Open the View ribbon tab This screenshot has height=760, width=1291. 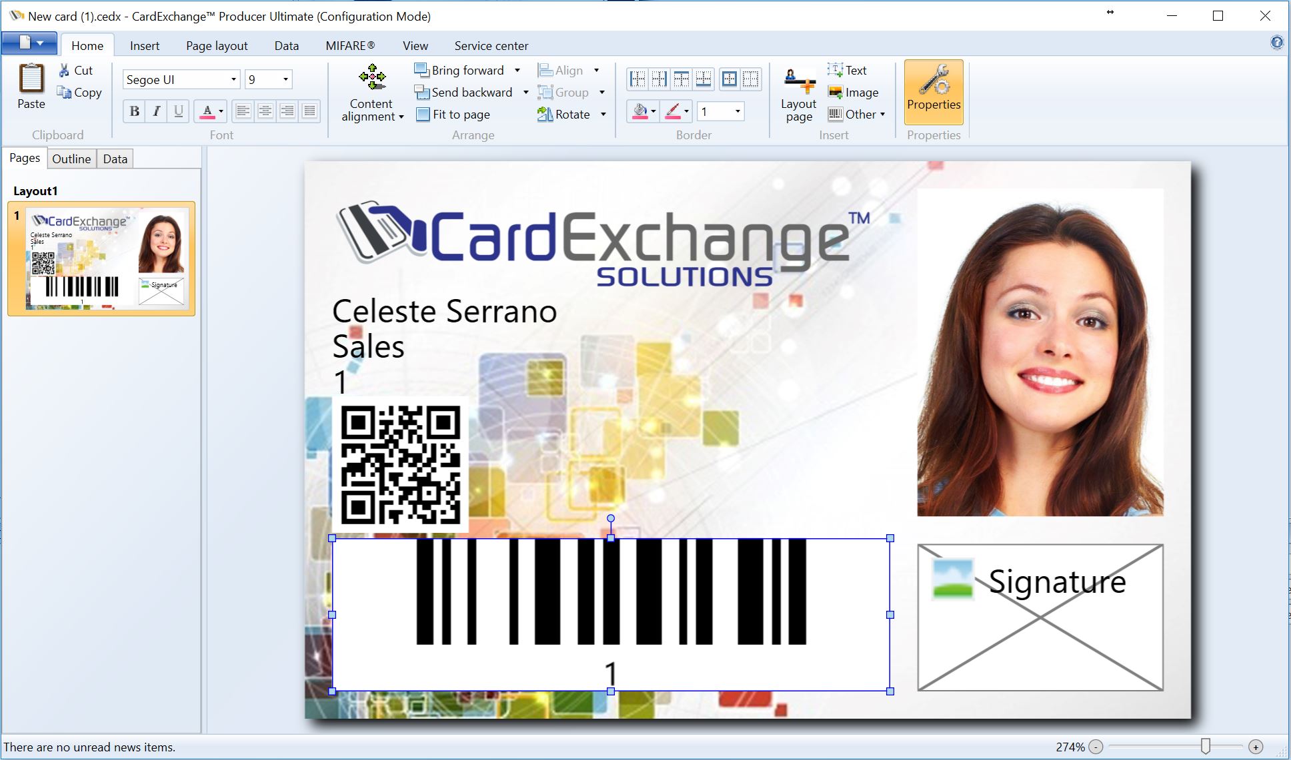pyautogui.click(x=415, y=45)
